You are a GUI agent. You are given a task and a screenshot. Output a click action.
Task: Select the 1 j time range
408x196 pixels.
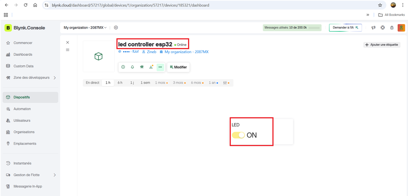(x=132, y=83)
